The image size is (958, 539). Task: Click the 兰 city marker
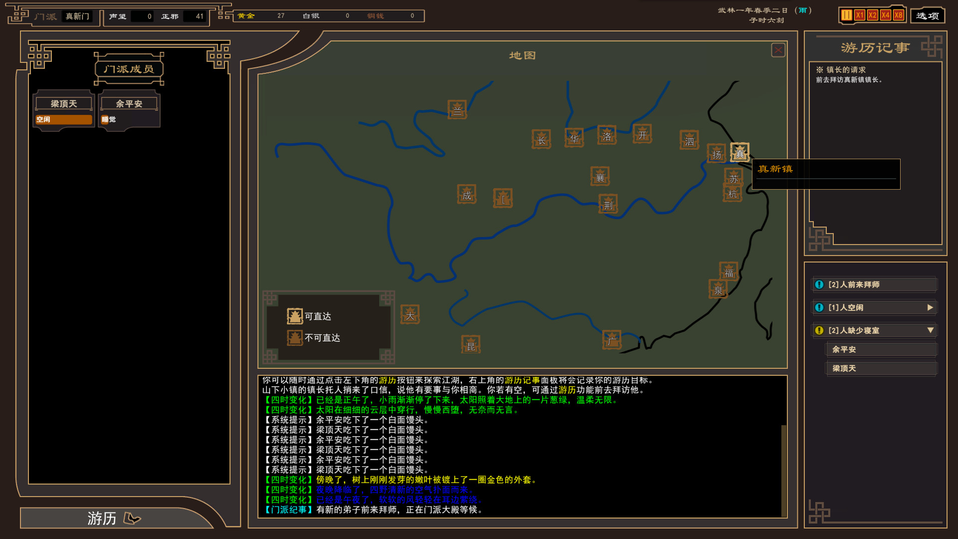click(x=457, y=110)
